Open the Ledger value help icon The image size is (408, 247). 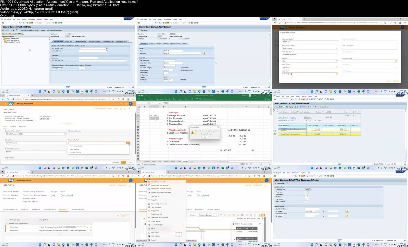[336, 61]
